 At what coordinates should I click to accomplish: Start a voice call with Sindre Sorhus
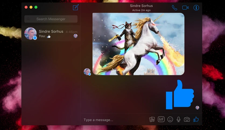pos(174,8)
